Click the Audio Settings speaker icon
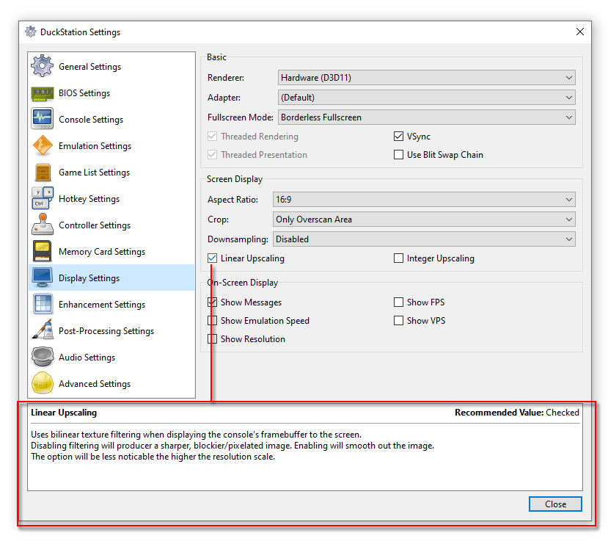The height and width of the screenshot is (544, 608). pos(43,357)
